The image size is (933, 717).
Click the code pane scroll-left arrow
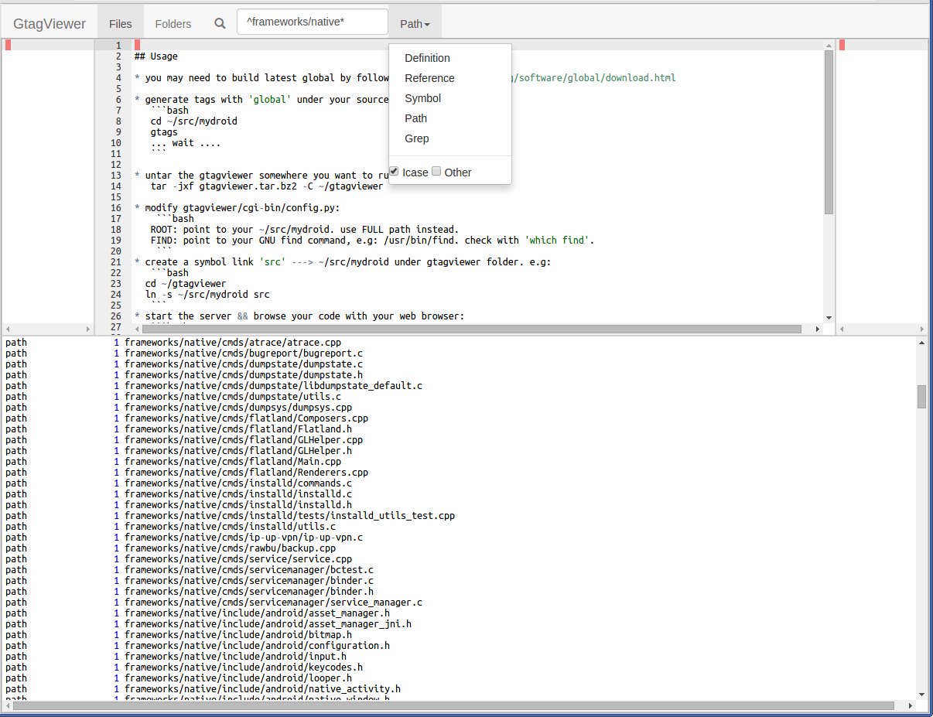click(x=138, y=329)
